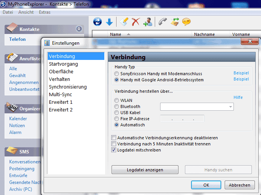Click the send message envelope icon
This screenshot has height=195, width=261.
(x=175, y=22)
